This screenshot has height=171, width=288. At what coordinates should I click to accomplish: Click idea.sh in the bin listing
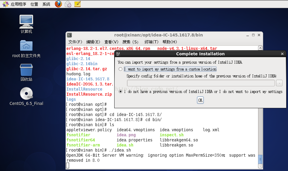click(x=125, y=145)
